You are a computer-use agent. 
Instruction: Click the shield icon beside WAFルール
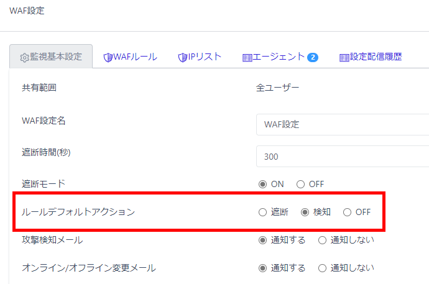(108, 57)
